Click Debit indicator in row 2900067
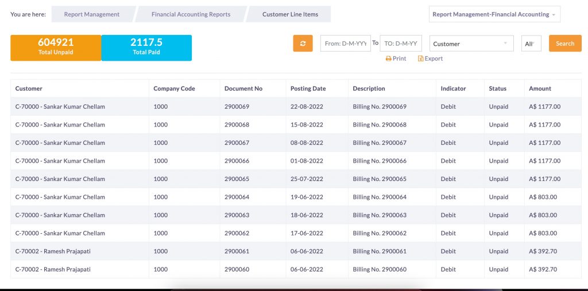Viewport: 588px width, 291px height. [x=448, y=143]
